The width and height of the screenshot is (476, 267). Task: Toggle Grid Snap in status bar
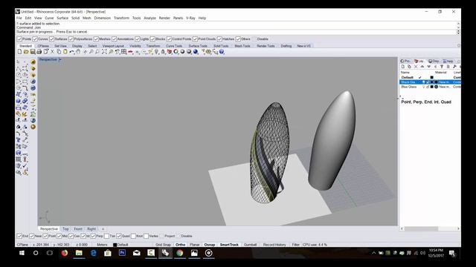pos(163,245)
